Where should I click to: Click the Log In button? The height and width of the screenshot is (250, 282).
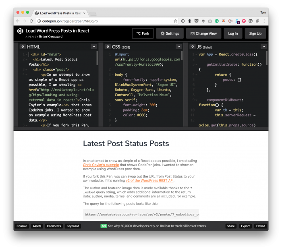point(233,33)
